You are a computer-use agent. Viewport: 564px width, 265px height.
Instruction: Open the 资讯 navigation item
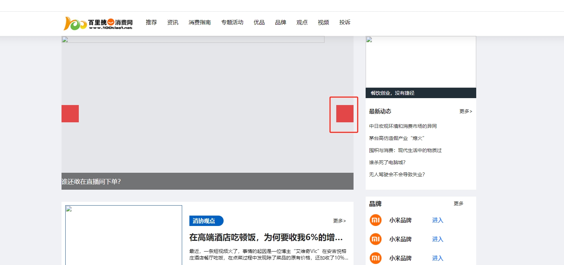point(173,22)
